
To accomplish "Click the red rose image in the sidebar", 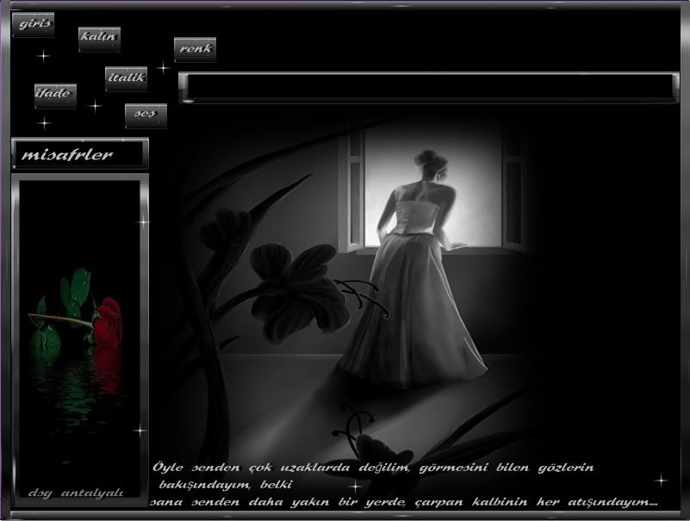I will (x=108, y=322).
